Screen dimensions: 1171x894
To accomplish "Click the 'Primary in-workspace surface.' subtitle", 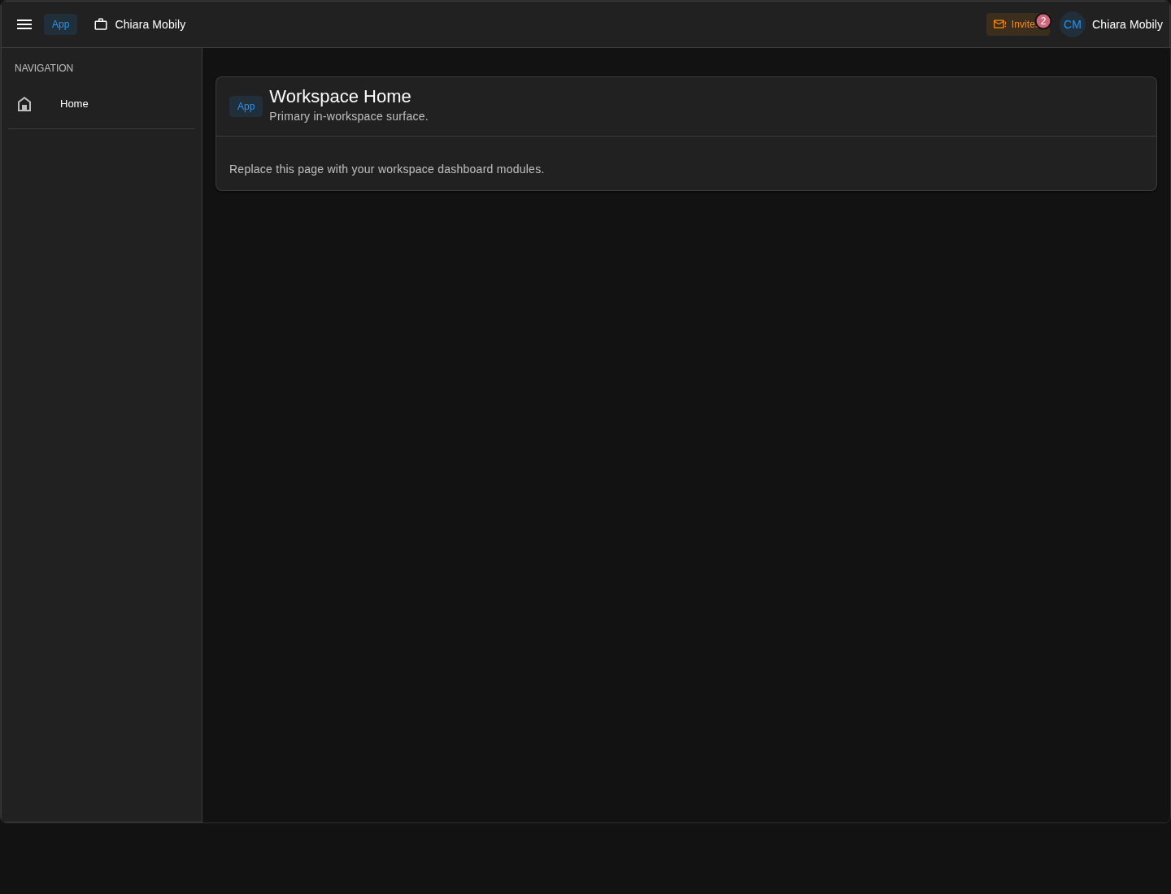I will (x=349, y=116).
